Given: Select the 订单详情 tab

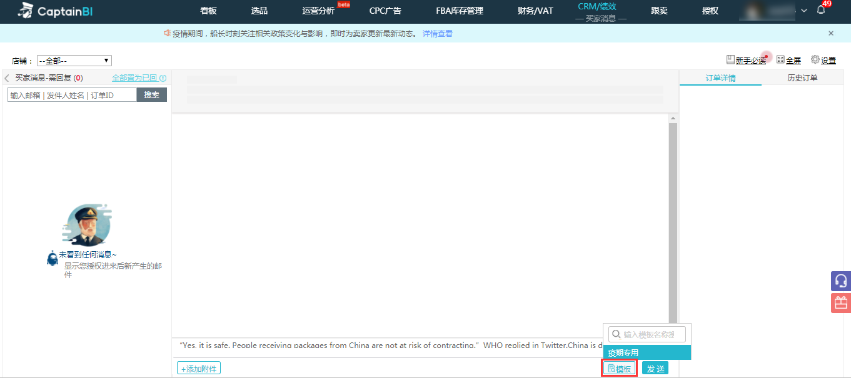Looking at the screenshot, I should pos(720,78).
